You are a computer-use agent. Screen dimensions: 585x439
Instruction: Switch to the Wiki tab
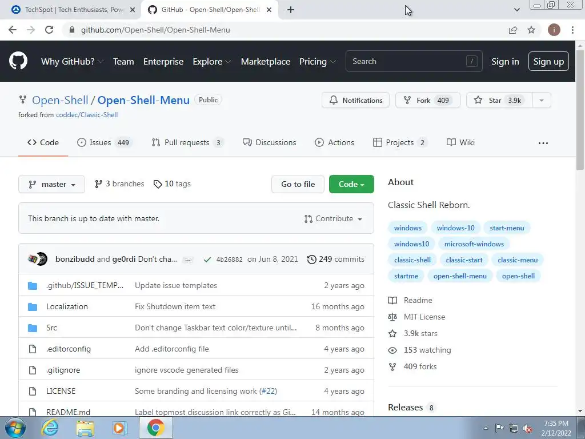pyautogui.click(x=460, y=142)
